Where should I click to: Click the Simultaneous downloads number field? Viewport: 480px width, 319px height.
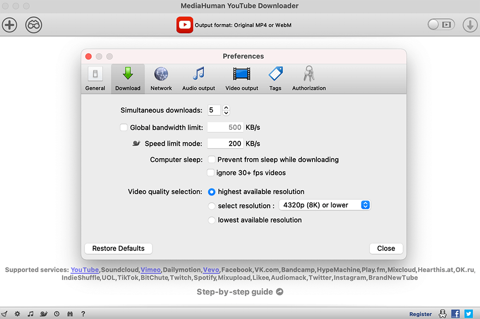(214, 110)
